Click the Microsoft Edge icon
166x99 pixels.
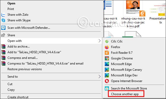click(107, 64)
